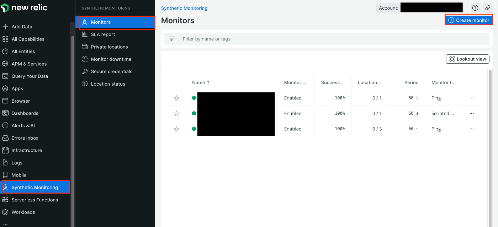Click the Synthetic Monitoring breadcrumb link
This screenshot has width=498, height=227.
click(184, 8)
